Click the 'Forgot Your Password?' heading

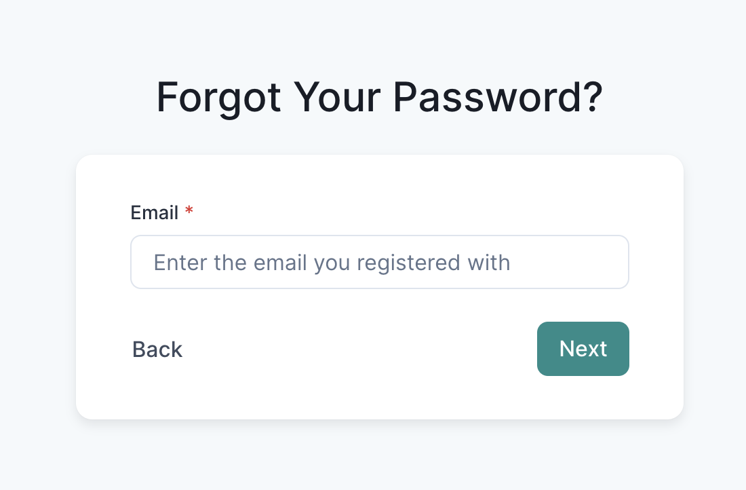pyautogui.click(x=380, y=97)
